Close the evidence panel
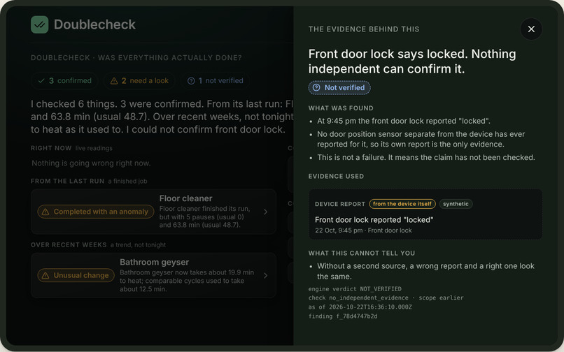 (x=531, y=29)
